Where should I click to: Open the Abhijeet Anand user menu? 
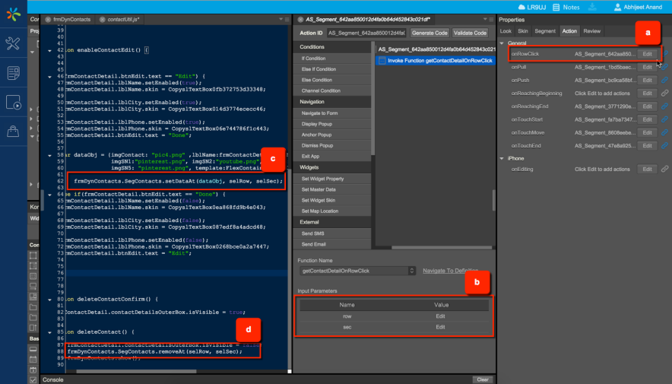point(638,8)
